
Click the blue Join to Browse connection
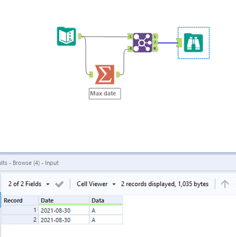point(168,43)
